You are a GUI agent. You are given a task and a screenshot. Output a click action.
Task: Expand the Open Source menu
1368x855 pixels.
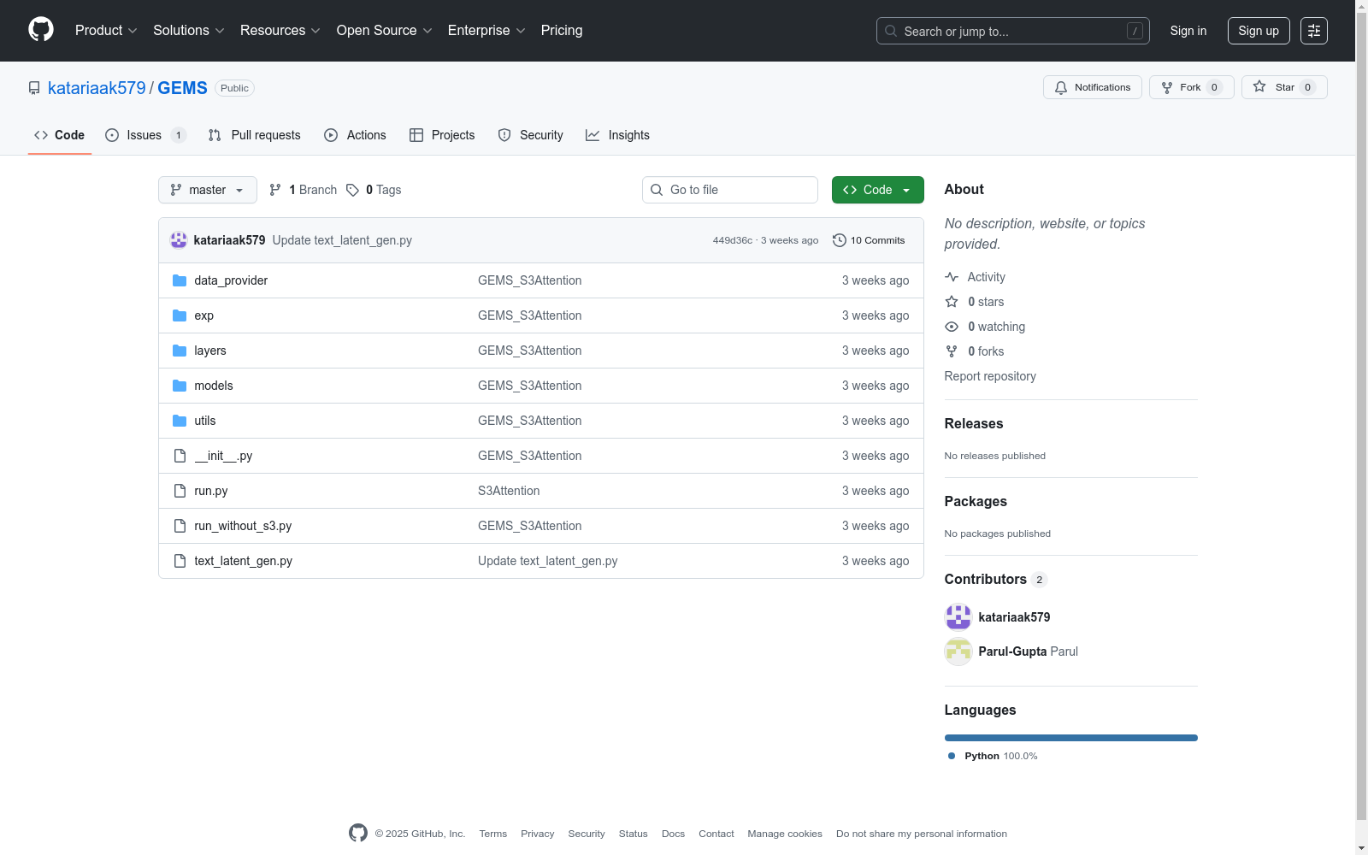(x=385, y=31)
